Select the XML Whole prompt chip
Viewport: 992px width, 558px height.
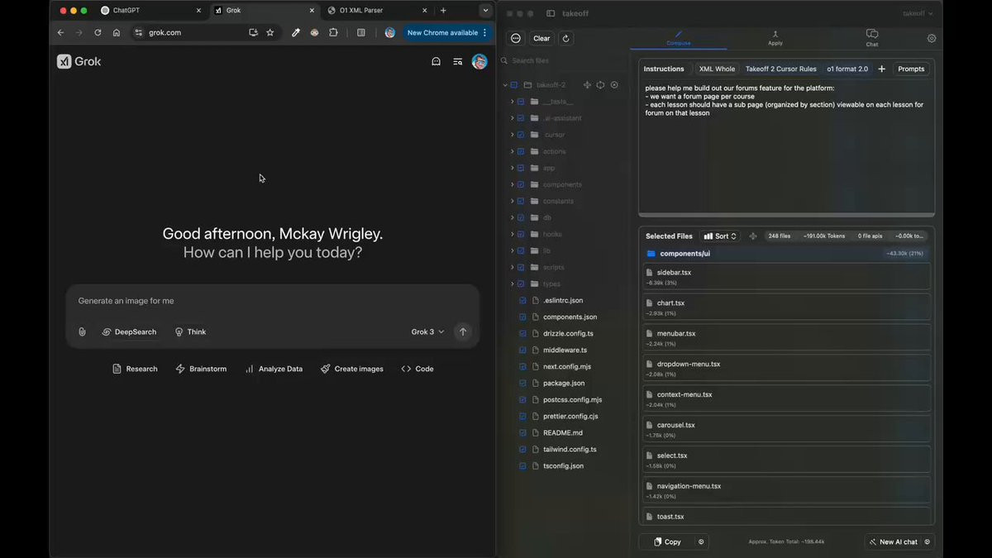(717, 69)
